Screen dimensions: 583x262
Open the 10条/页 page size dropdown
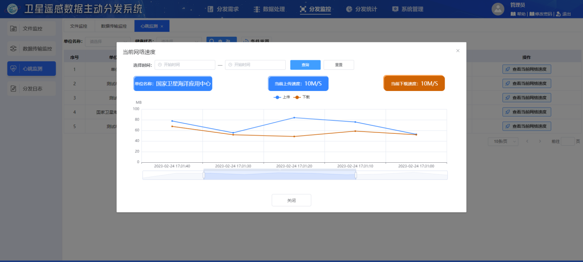coord(503,142)
